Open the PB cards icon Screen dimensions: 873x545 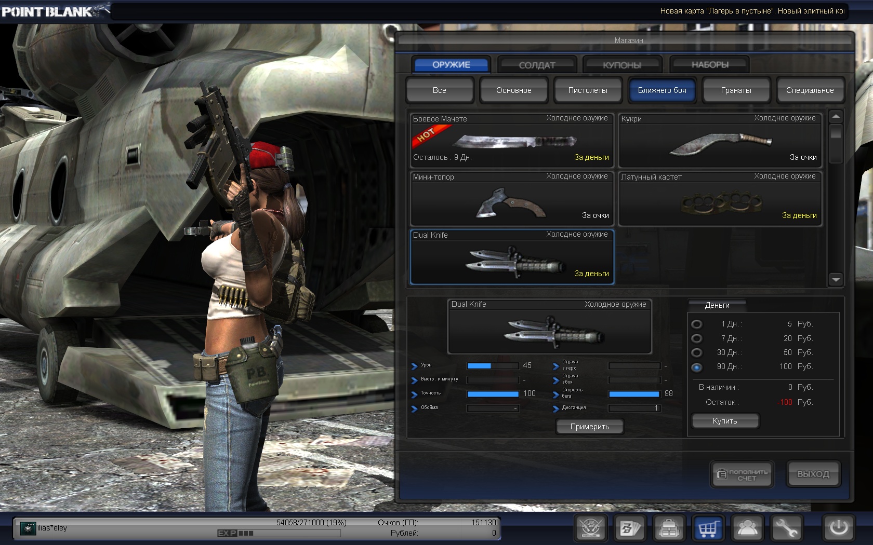(x=630, y=528)
